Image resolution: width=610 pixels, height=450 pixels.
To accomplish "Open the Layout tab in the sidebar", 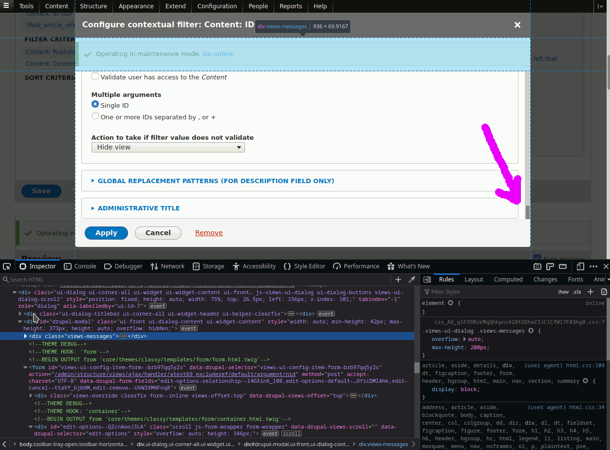I will pos(474,280).
